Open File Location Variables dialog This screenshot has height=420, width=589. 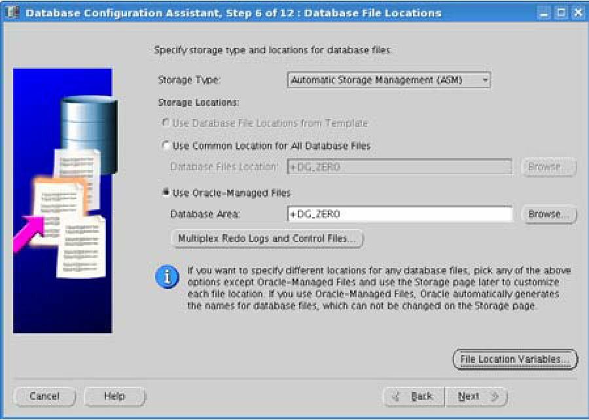515,359
